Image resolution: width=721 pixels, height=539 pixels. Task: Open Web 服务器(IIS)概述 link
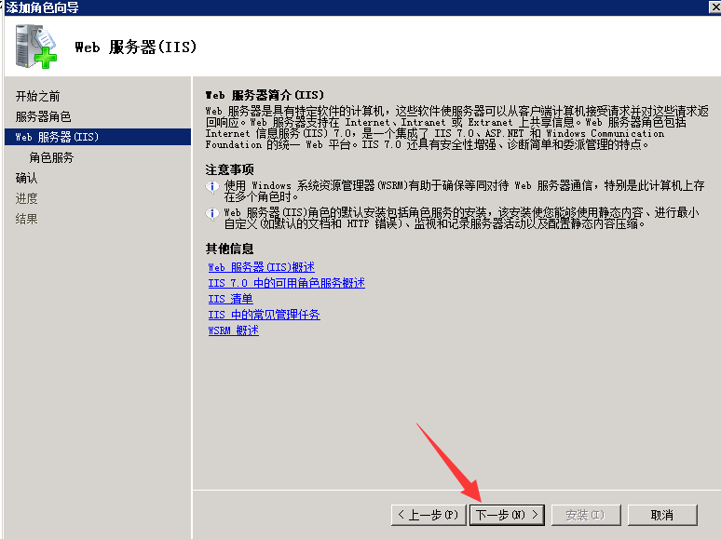[261, 267]
